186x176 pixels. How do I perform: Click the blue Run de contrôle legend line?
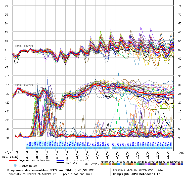point(61,160)
